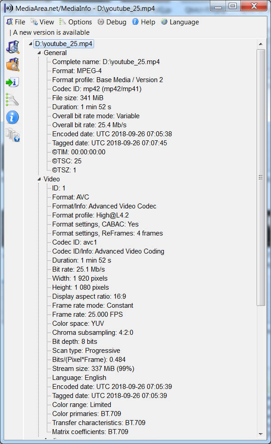
Task: Select 'Bit rate: 25.1 Mb/s' row
Action: [x=78, y=269]
